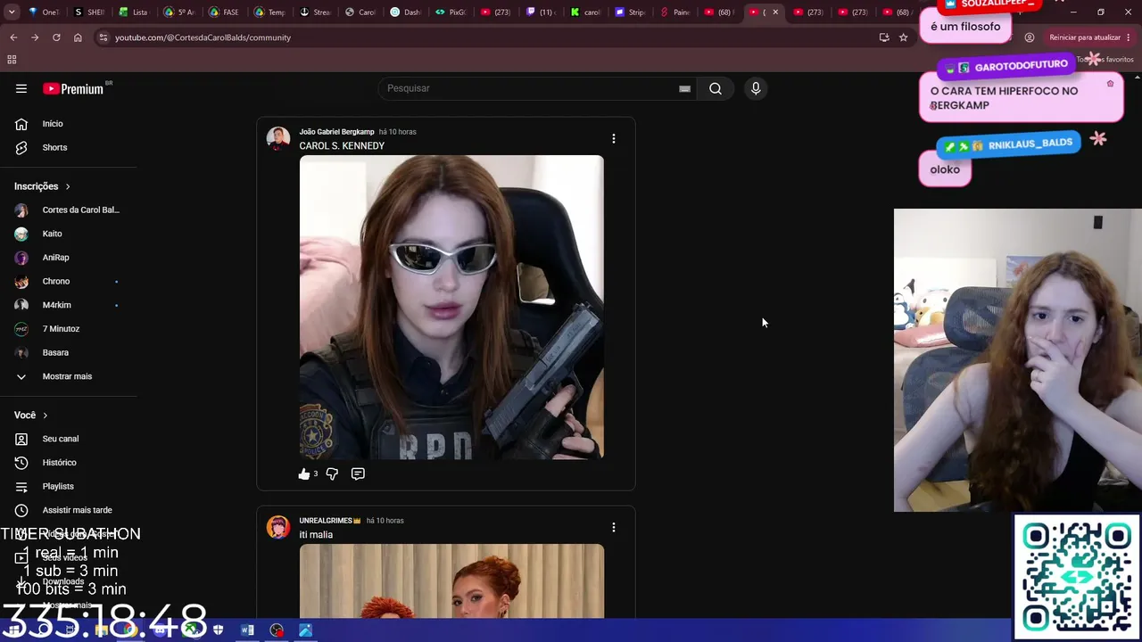Switch to the Stripe browser tab

(x=632, y=12)
